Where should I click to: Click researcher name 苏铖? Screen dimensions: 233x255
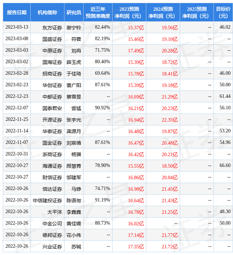76,247
